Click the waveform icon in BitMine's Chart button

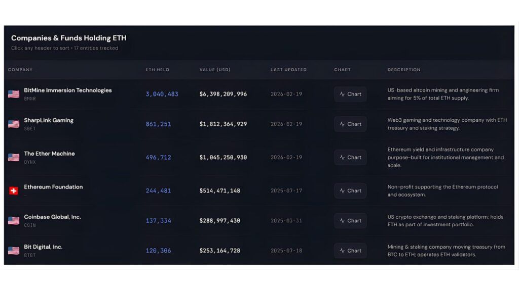tap(341, 94)
